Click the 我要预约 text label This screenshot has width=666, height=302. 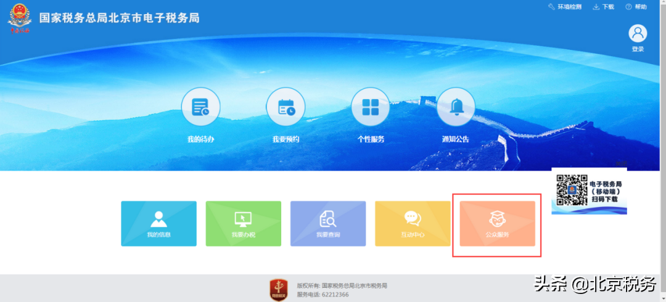[x=286, y=139]
